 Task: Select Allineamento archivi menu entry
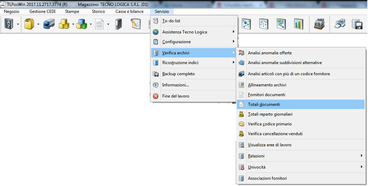coord(267,85)
